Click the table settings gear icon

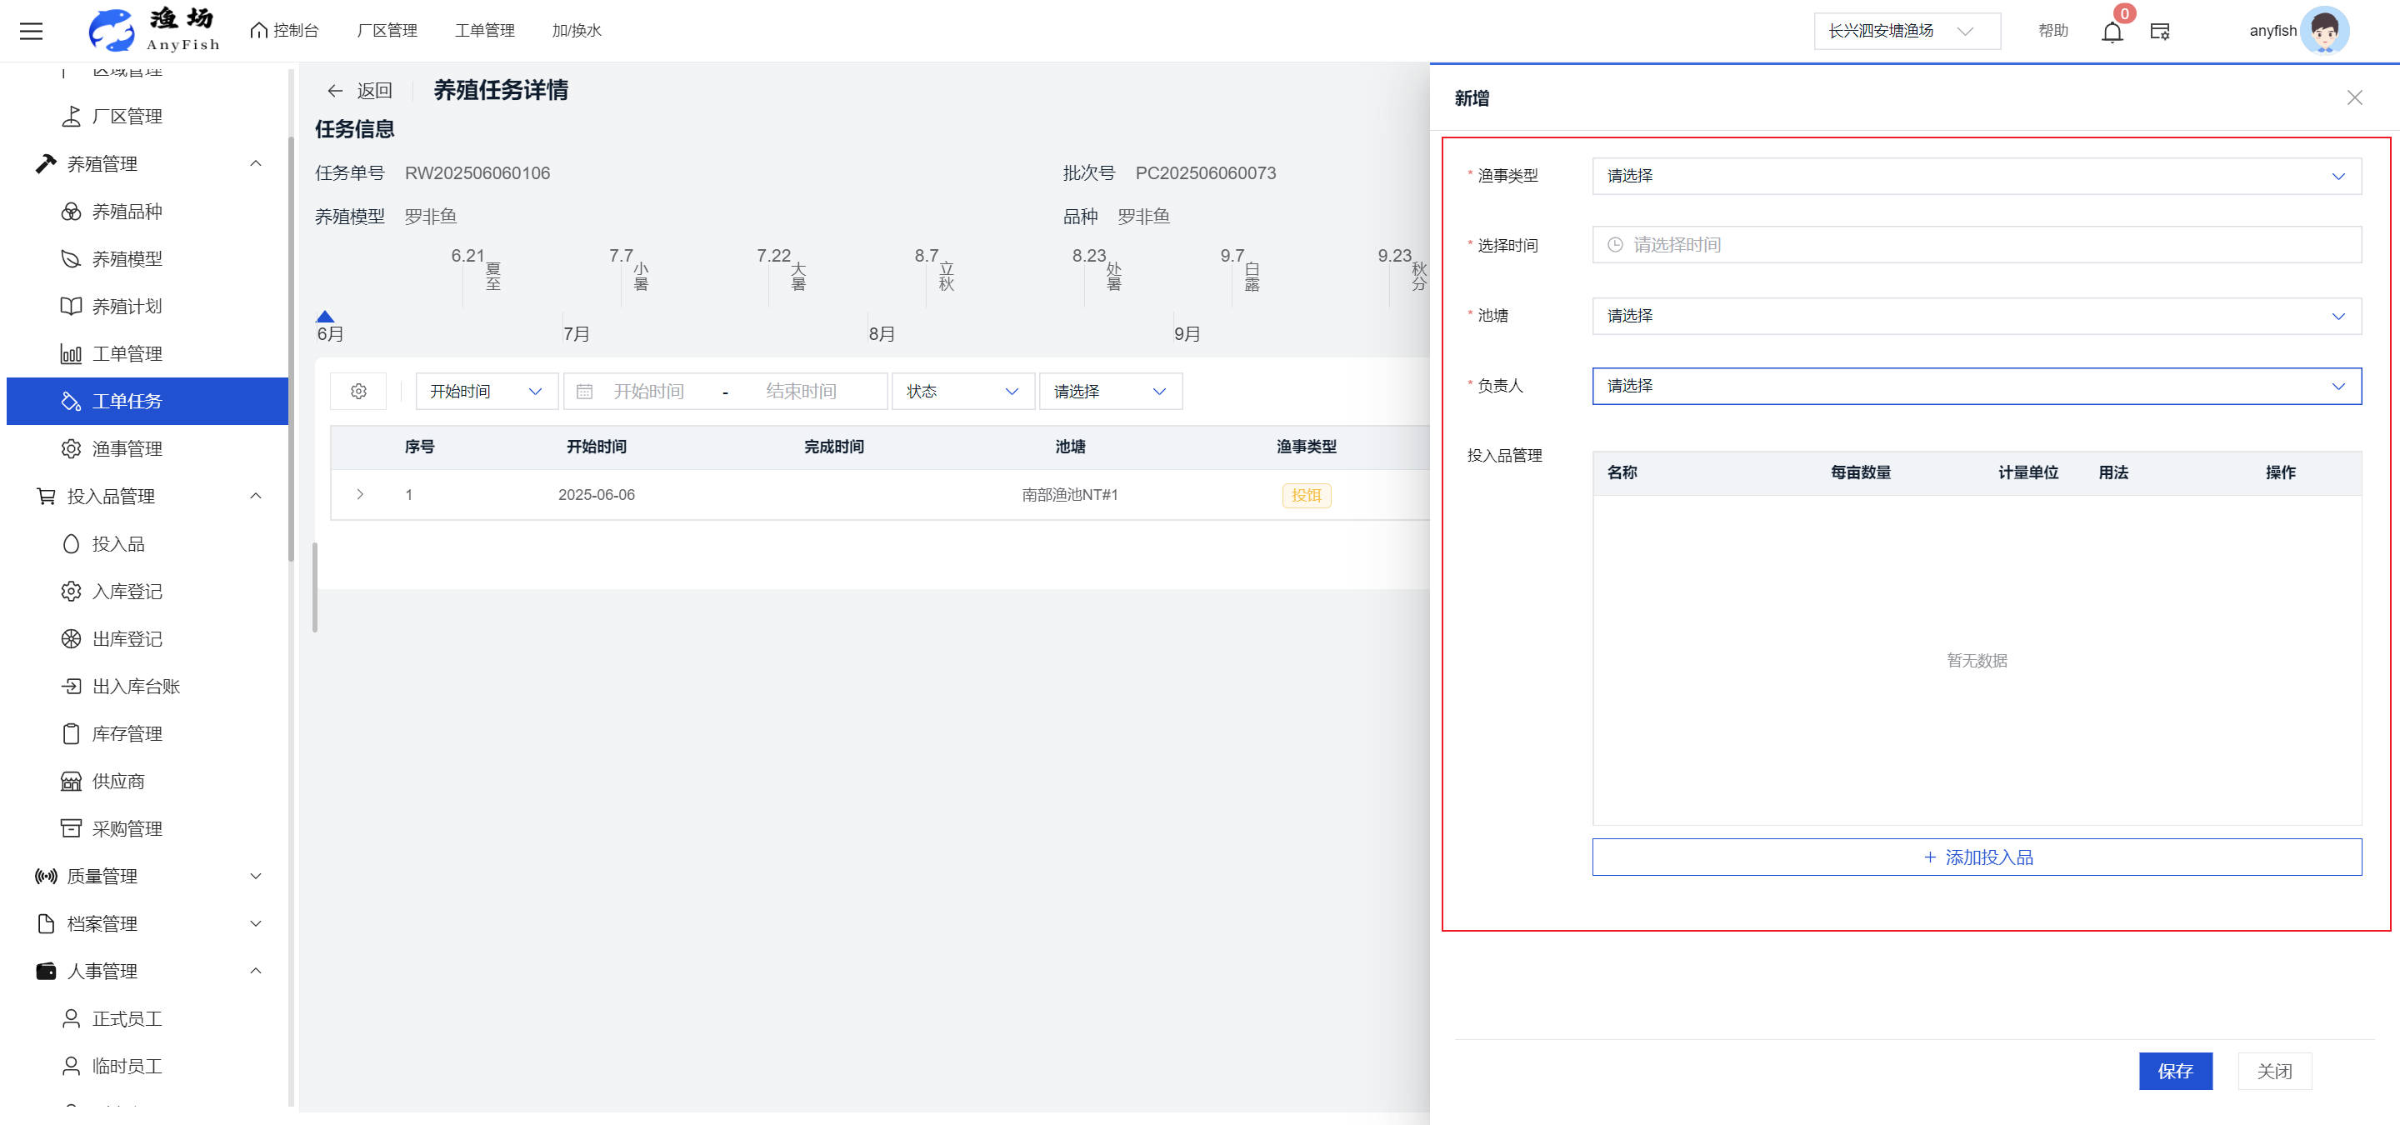tap(358, 391)
